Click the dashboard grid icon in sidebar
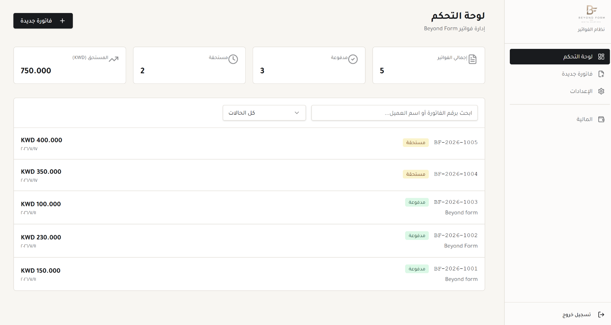Image resolution: width=611 pixels, height=325 pixels. (x=601, y=56)
